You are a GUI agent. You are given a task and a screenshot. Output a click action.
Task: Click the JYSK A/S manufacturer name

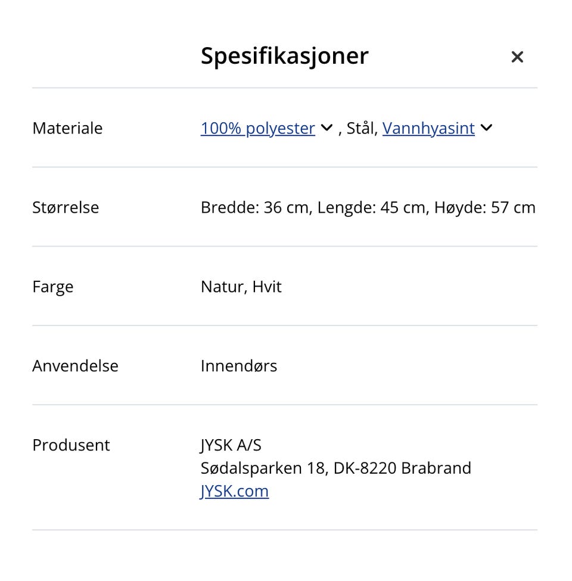(232, 445)
